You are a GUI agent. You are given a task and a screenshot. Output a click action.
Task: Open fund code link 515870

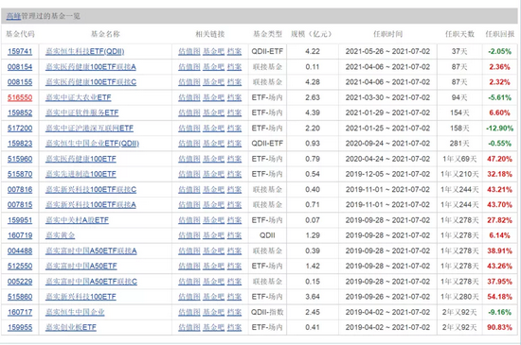tap(20, 174)
